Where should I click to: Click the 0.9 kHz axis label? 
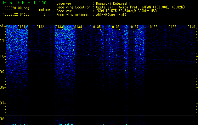tap(3, 72)
